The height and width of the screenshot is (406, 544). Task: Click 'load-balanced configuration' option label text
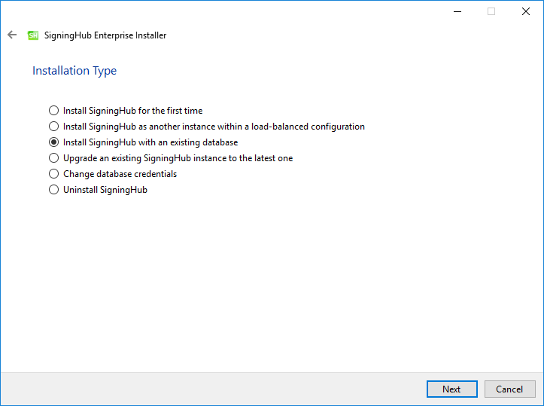coord(308,127)
